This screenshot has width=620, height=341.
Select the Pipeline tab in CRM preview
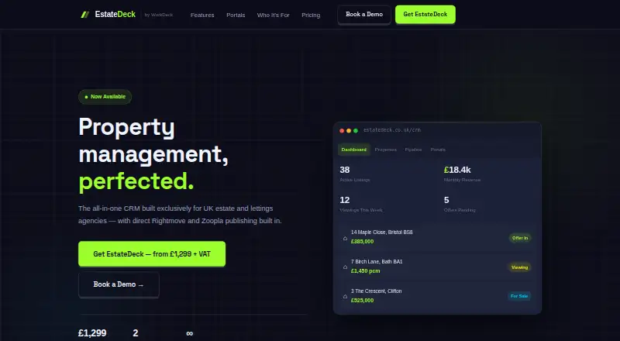(413, 150)
